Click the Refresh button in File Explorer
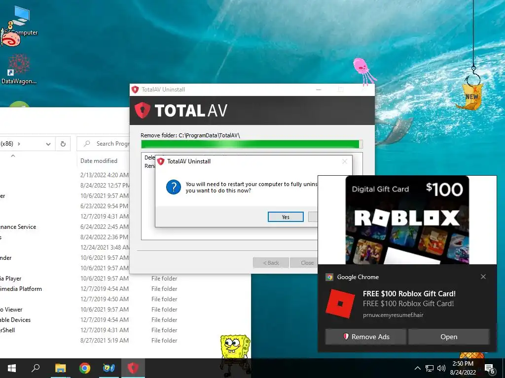 click(x=63, y=144)
